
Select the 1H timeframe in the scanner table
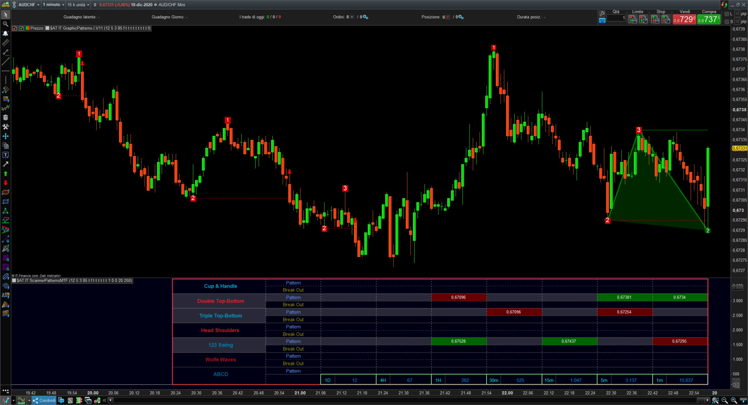coord(438,380)
